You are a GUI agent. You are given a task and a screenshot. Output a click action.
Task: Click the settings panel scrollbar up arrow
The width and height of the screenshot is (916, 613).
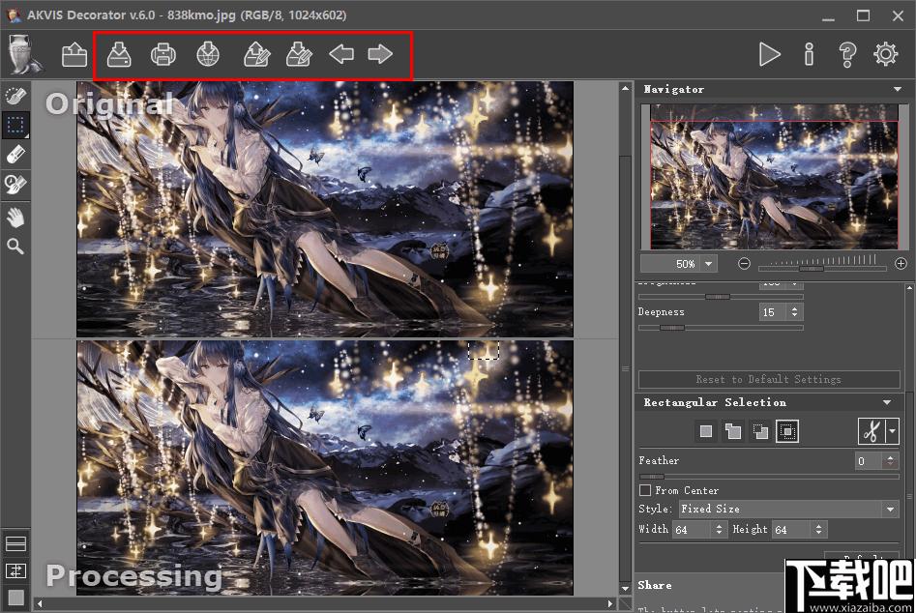click(909, 288)
